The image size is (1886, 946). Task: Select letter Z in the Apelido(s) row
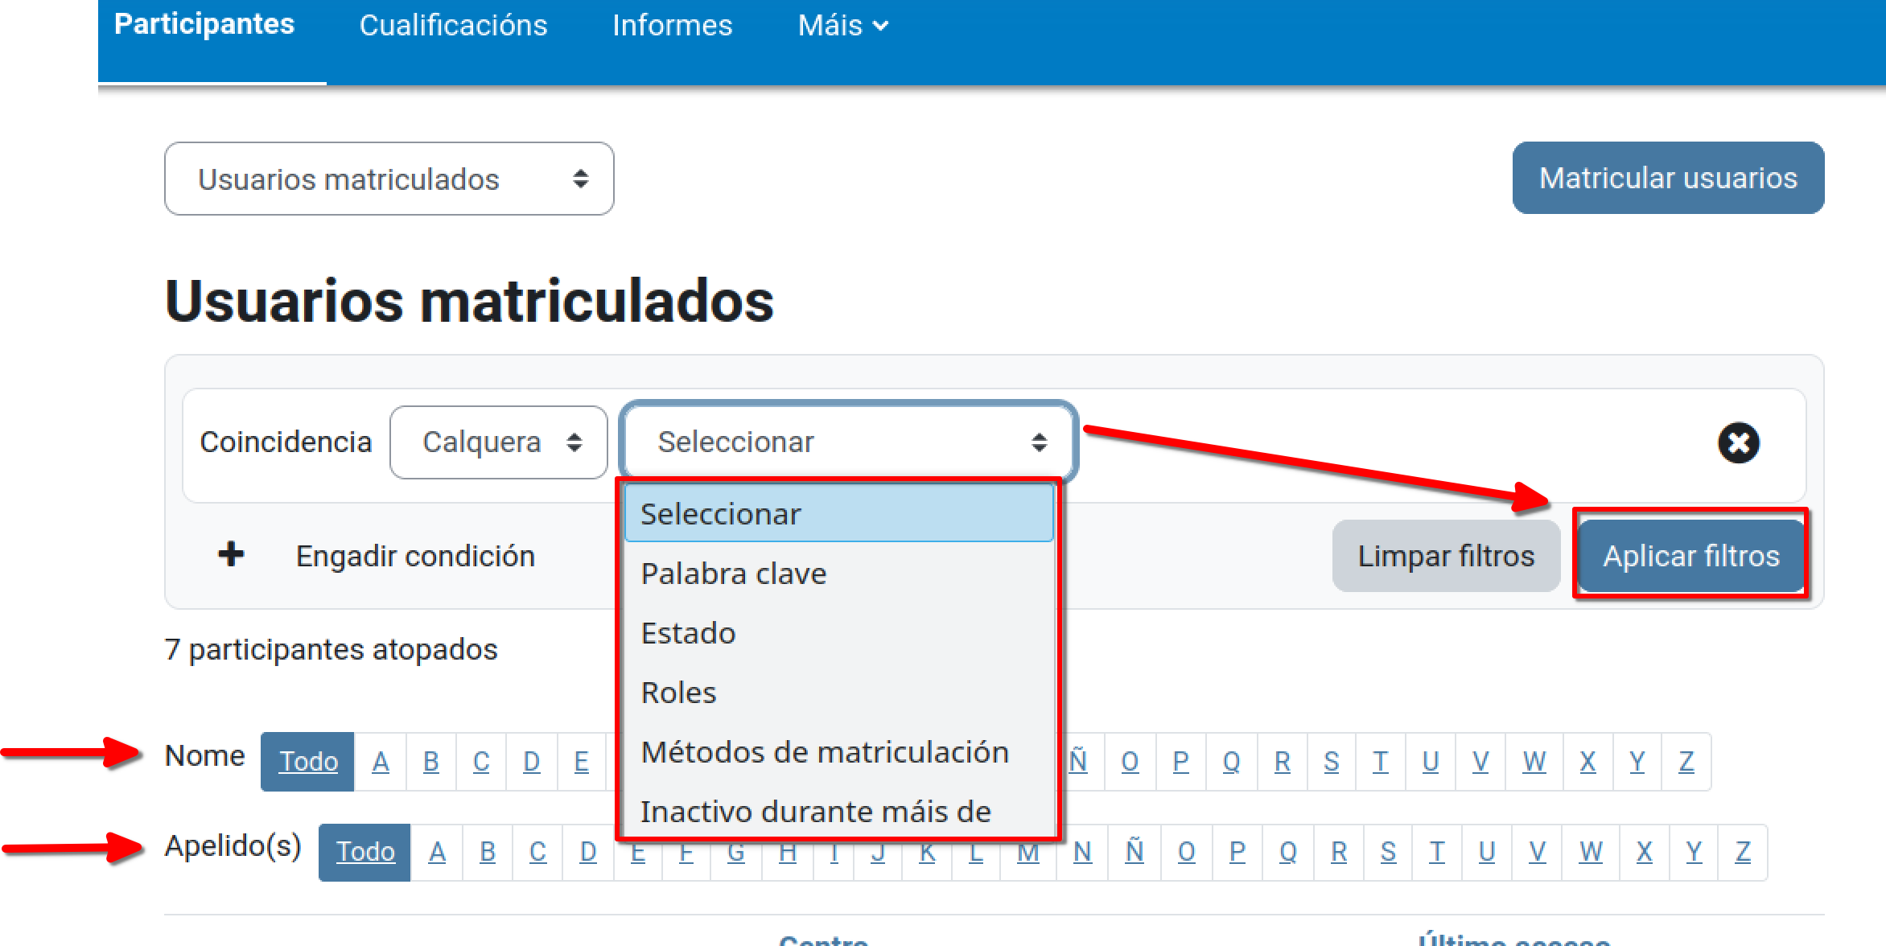(x=1744, y=851)
